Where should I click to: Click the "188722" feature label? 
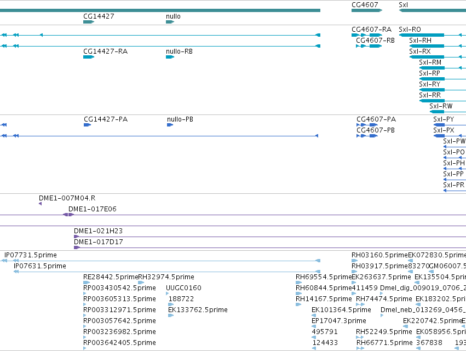click(181, 300)
